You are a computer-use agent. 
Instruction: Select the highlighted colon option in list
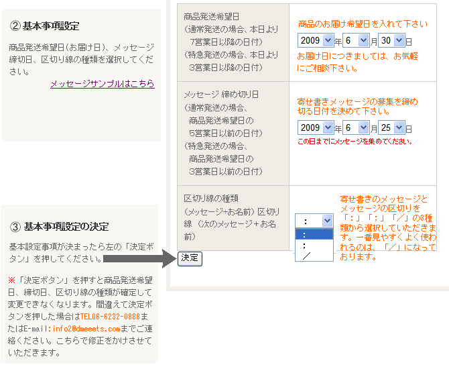313,234
